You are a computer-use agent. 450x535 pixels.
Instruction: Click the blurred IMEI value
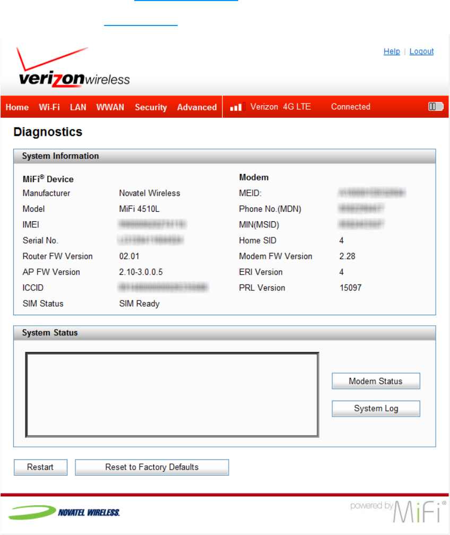[152, 225]
